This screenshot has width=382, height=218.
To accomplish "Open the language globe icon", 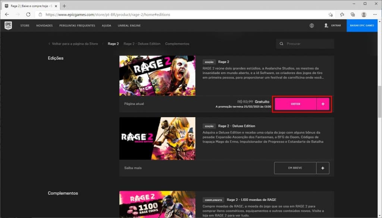I will [311, 26].
